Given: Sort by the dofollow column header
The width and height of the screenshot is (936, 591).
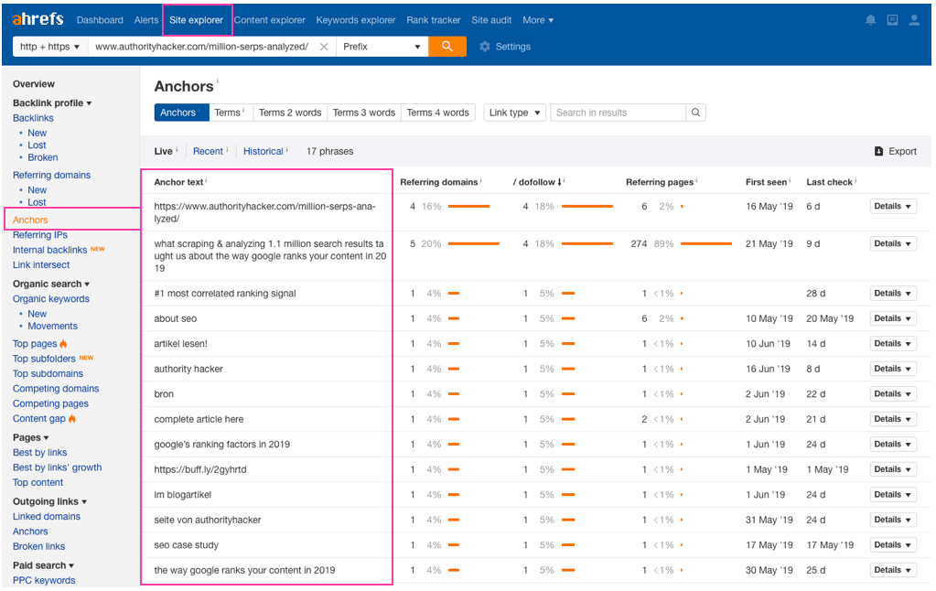Looking at the screenshot, I should [538, 182].
